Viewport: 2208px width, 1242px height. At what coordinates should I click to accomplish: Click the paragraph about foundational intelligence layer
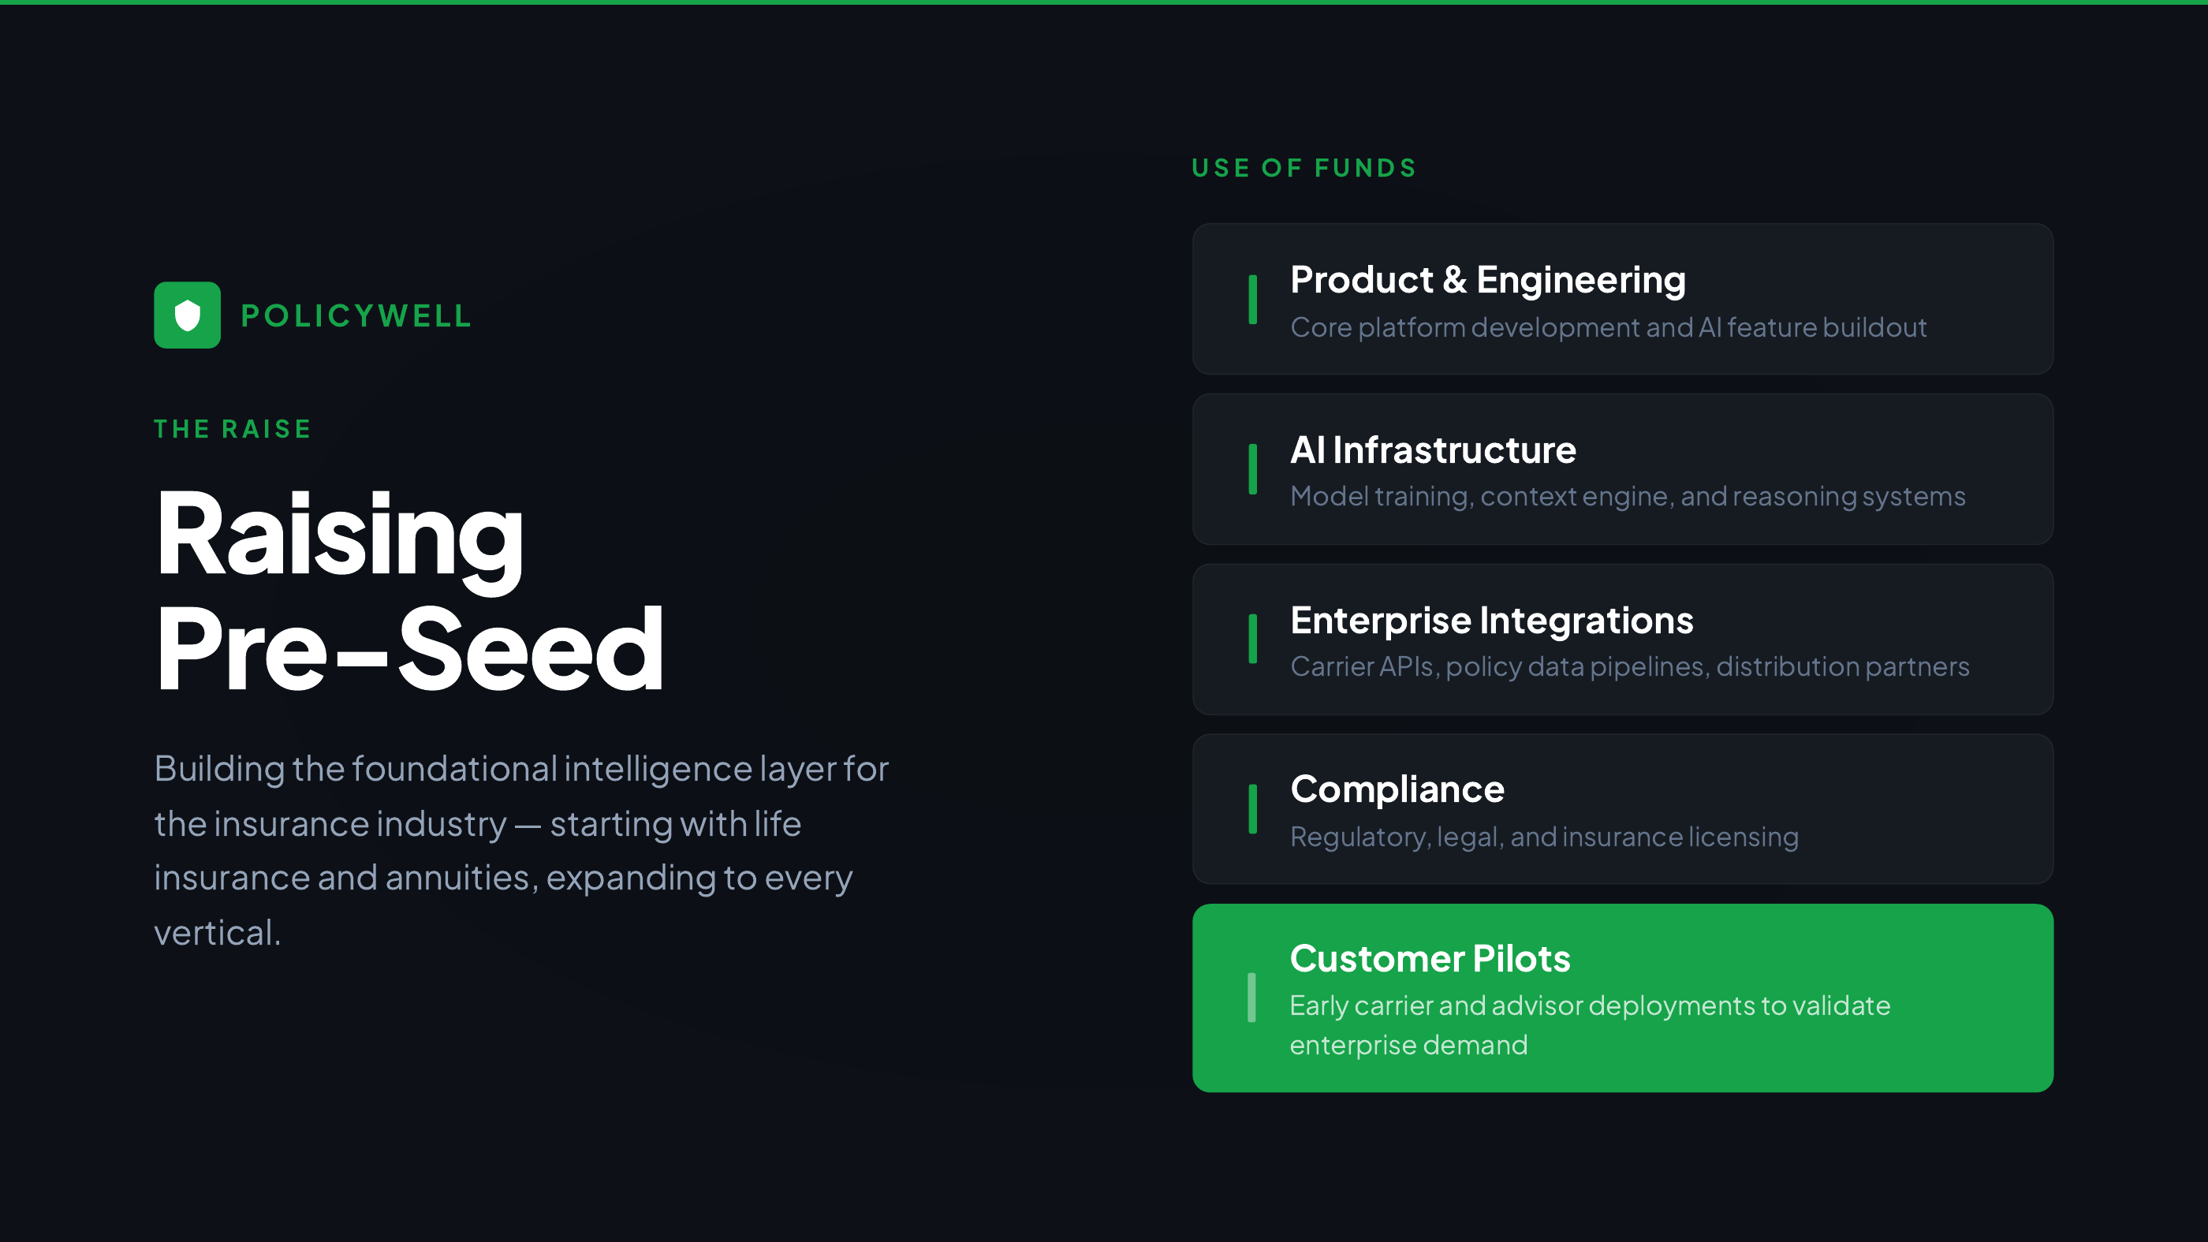[521, 850]
